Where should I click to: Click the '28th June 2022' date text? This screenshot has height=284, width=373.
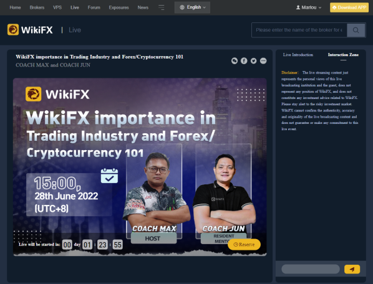pyautogui.click(x=66, y=196)
